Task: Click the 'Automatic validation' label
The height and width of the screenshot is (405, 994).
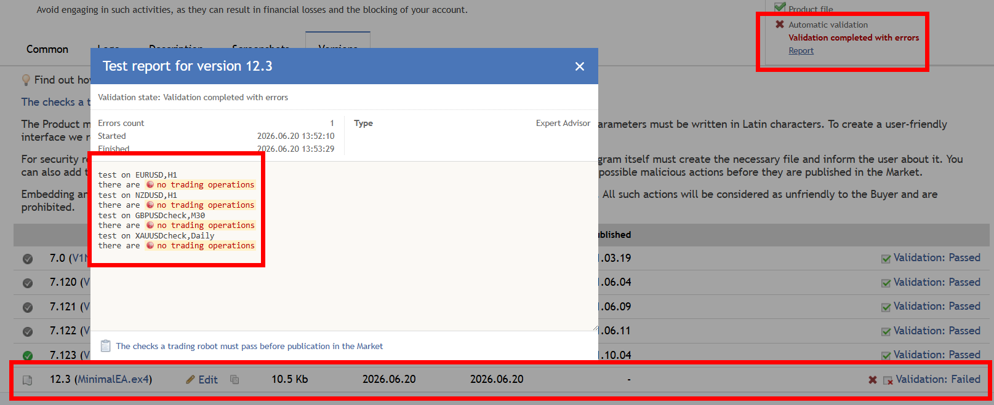Action: click(828, 25)
